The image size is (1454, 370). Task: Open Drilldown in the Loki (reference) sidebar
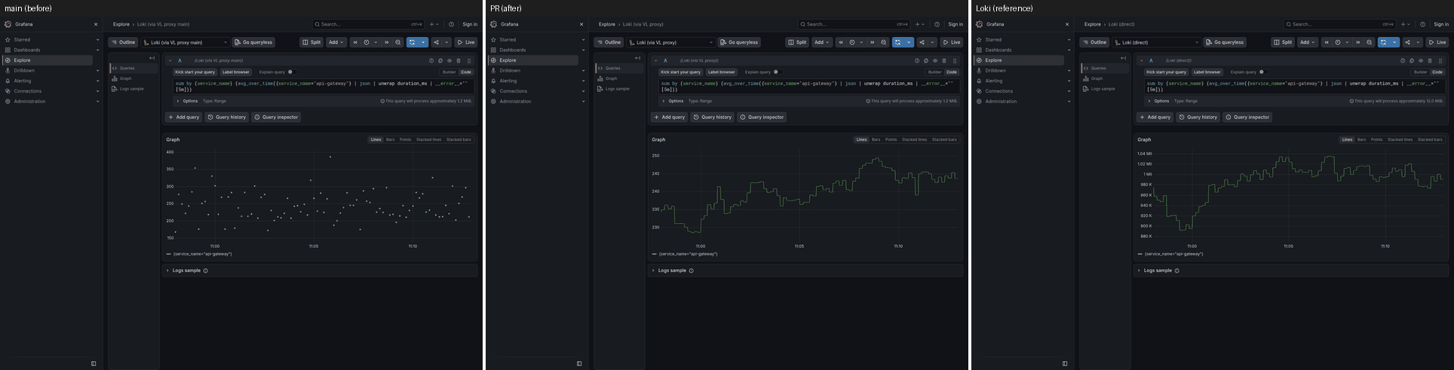pyautogui.click(x=995, y=70)
